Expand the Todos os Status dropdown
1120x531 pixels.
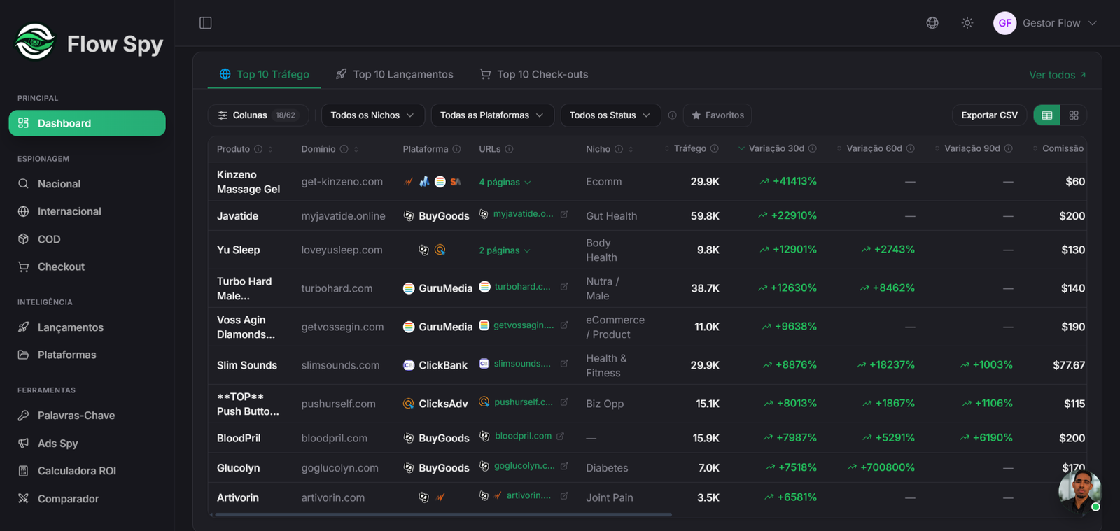(610, 115)
